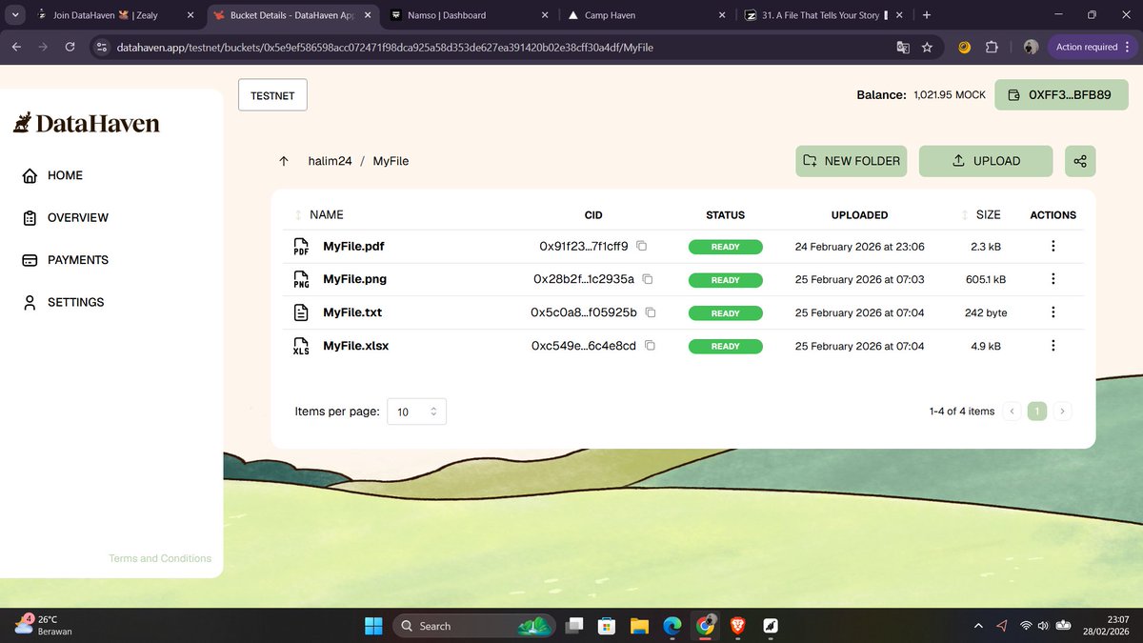Open the clock showing 23:07
1143x643 pixels.
tap(1107, 626)
